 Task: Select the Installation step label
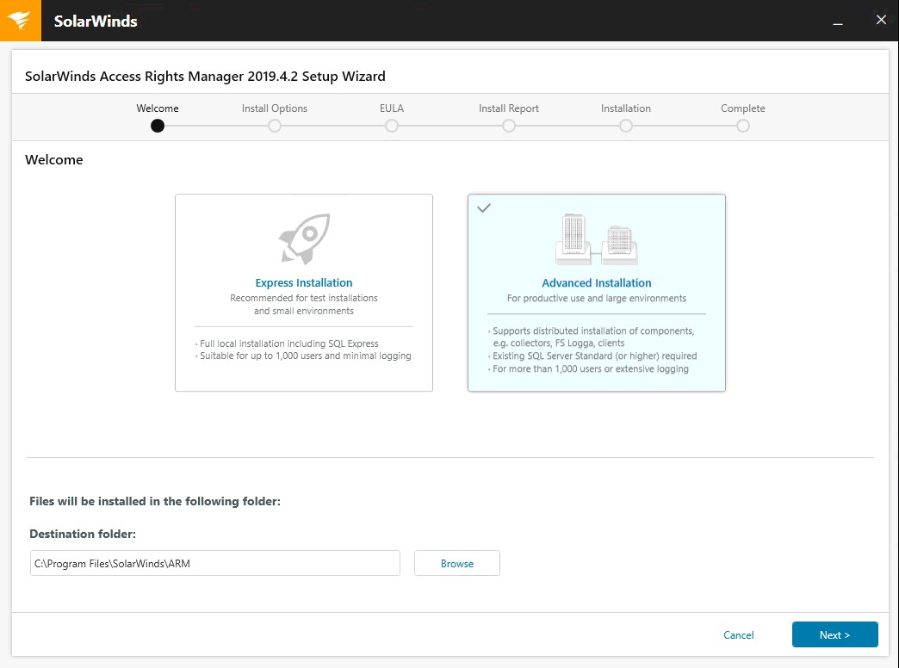[x=626, y=108]
